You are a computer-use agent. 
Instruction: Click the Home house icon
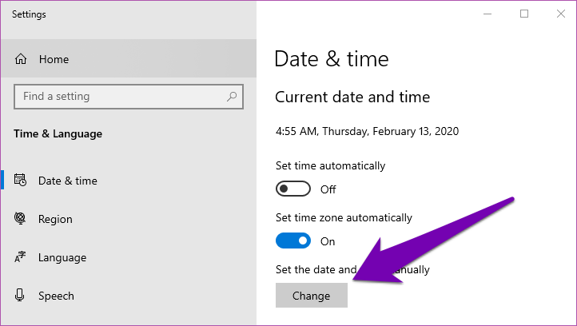[x=21, y=59]
